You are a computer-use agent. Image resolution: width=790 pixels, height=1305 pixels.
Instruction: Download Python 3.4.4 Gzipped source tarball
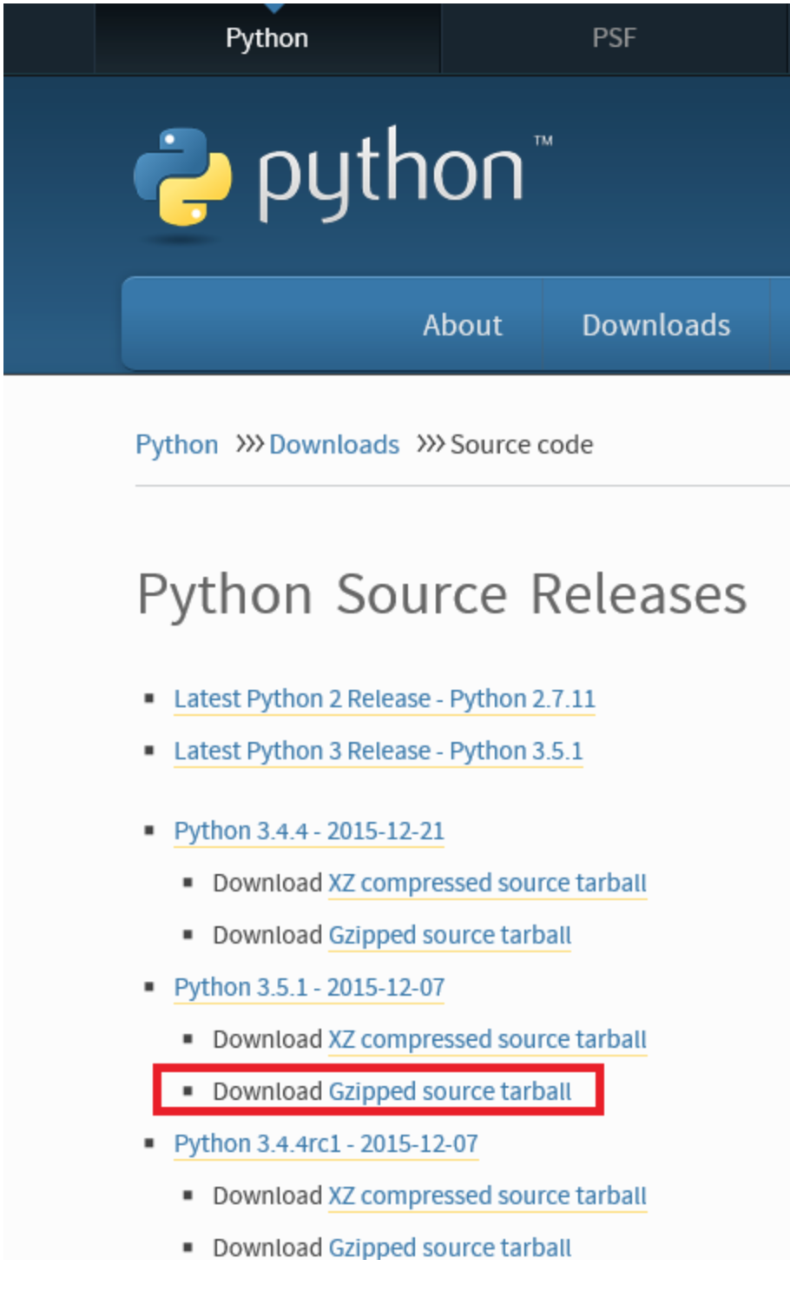[x=450, y=935]
